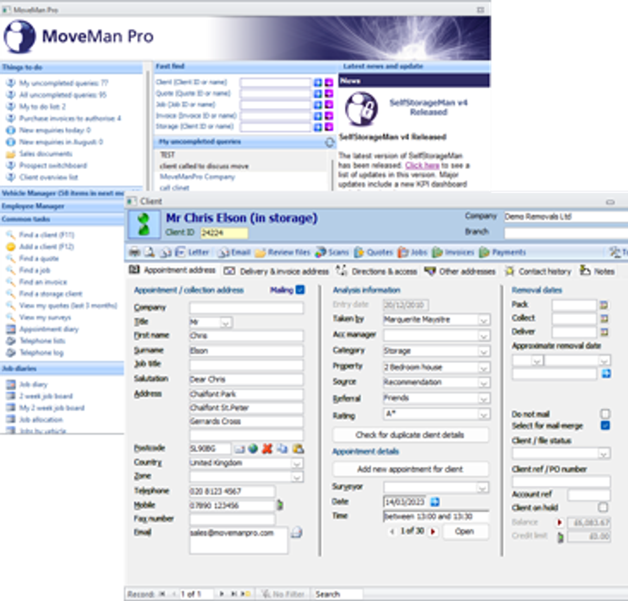The width and height of the screenshot is (628, 601).
Task: Switch to Delivery & invoice address tab
Action: (x=276, y=271)
